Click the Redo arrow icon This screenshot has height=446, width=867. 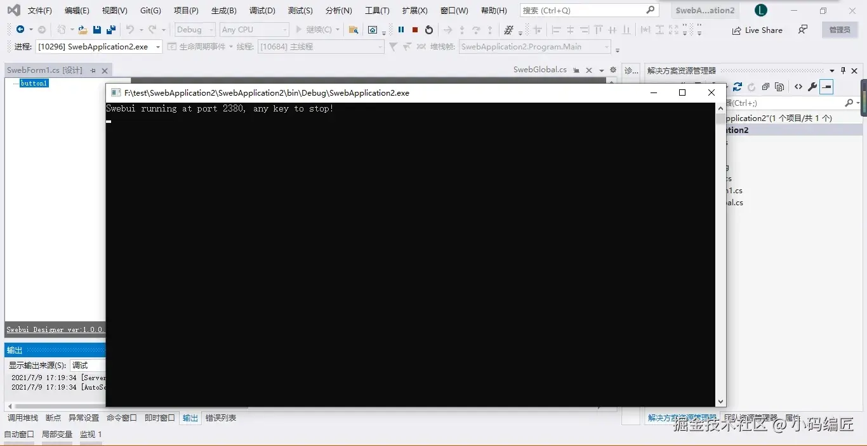[x=152, y=30]
